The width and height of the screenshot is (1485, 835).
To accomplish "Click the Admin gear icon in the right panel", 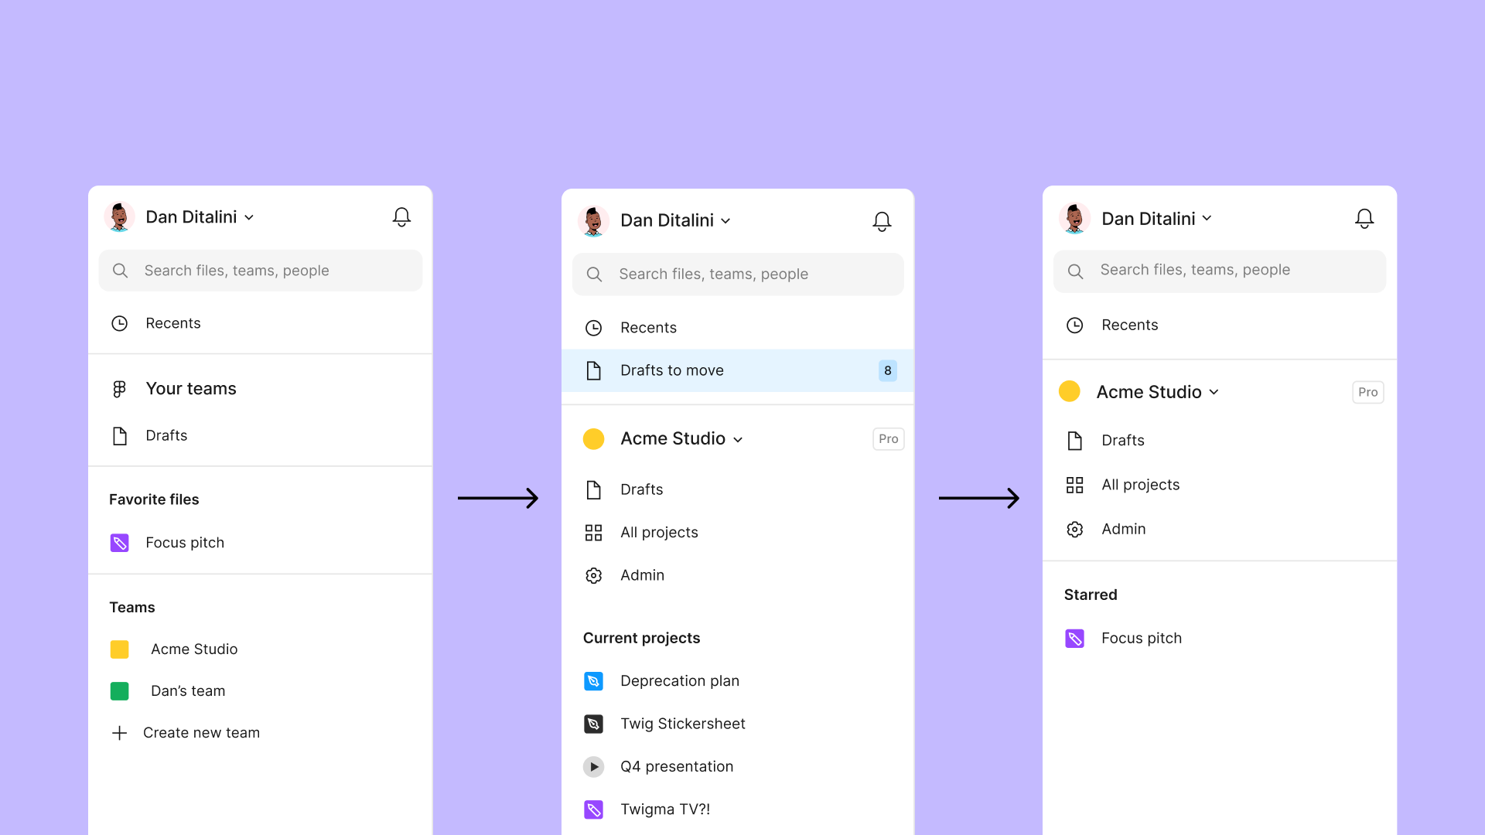I will (x=1074, y=530).
